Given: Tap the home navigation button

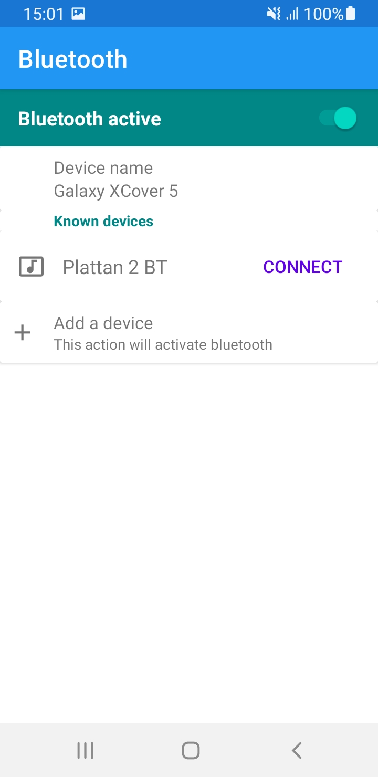Looking at the screenshot, I should [191, 750].
